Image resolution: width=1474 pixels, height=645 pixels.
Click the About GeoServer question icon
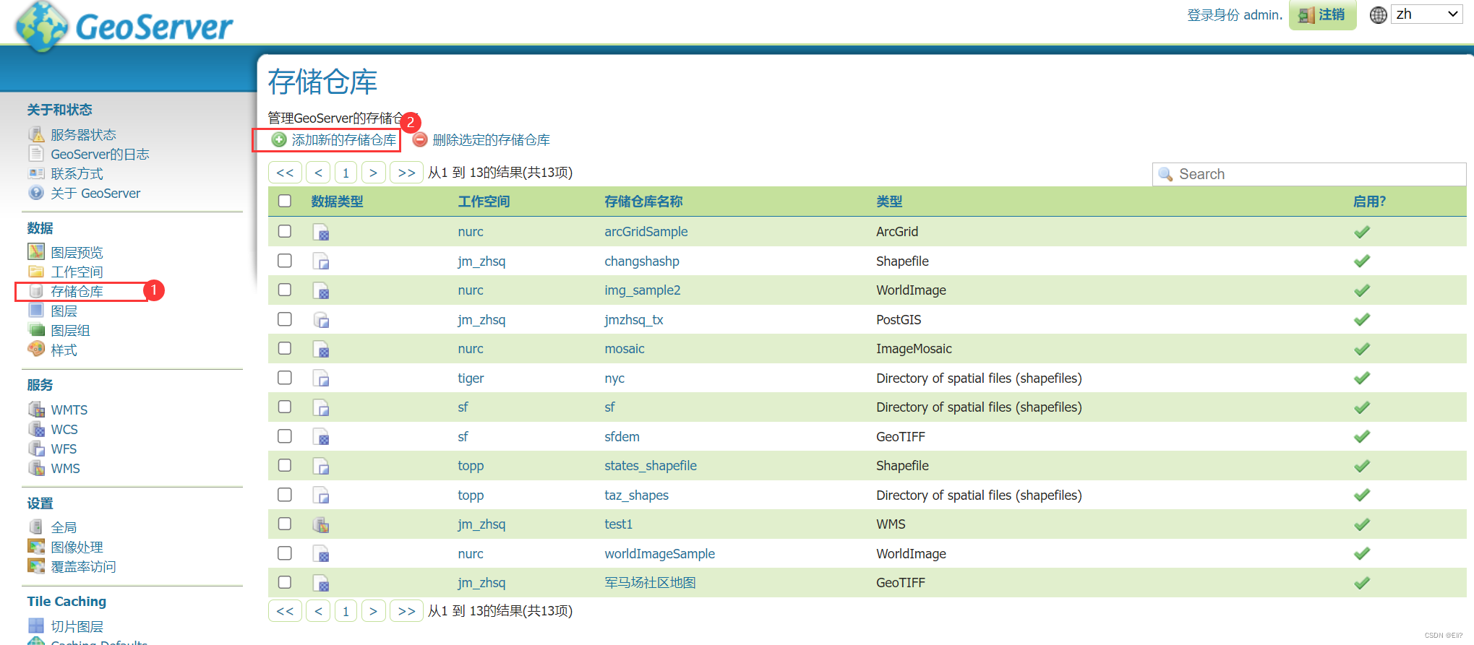(x=36, y=193)
